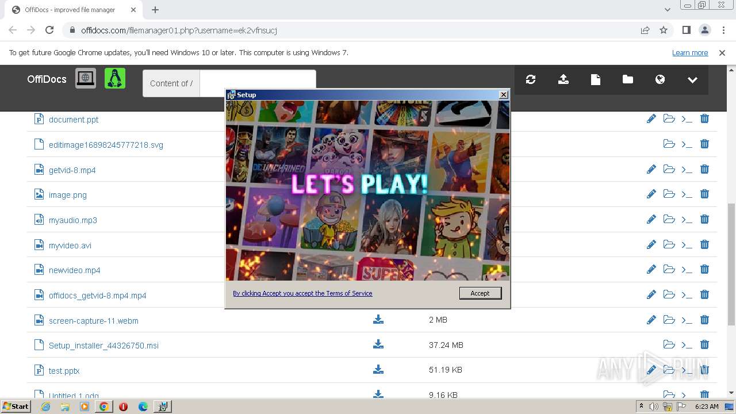Click the refresh icon in OffiDocs toolbar

pos(531,80)
